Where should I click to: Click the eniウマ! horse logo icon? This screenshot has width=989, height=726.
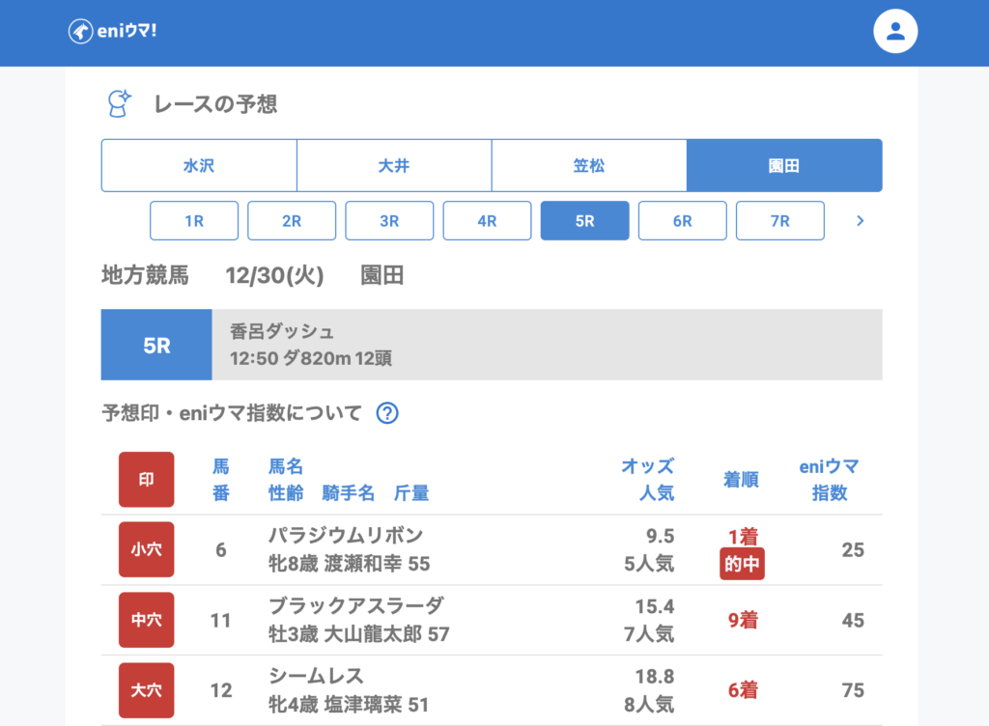[80, 32]
